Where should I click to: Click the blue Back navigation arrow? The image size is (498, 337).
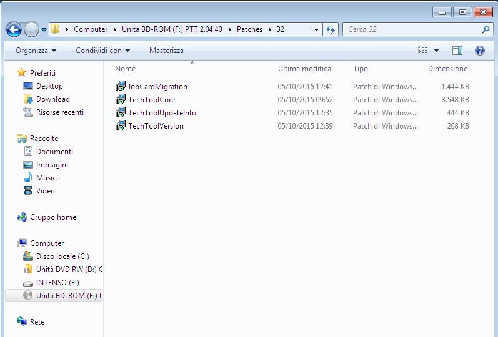pos(14,30)
